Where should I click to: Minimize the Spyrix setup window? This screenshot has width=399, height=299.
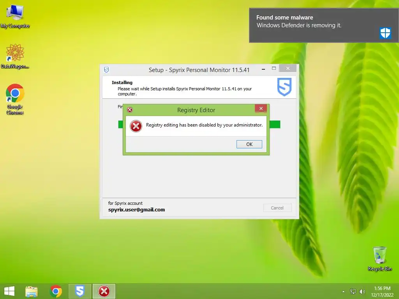pyautogui.click(x=263, y=69)
